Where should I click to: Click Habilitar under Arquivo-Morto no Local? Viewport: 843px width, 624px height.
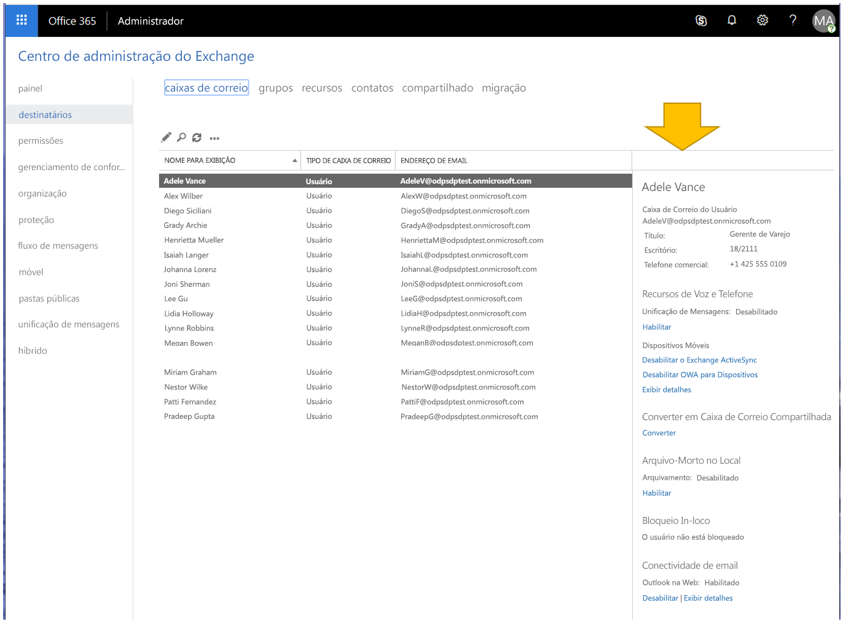[x=656, y=493]
